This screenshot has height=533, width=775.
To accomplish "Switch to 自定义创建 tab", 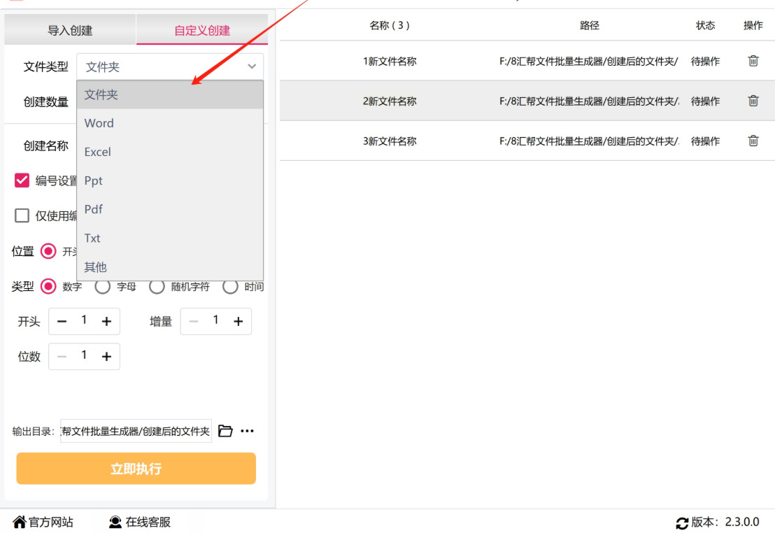I will [x=201, y=30].
